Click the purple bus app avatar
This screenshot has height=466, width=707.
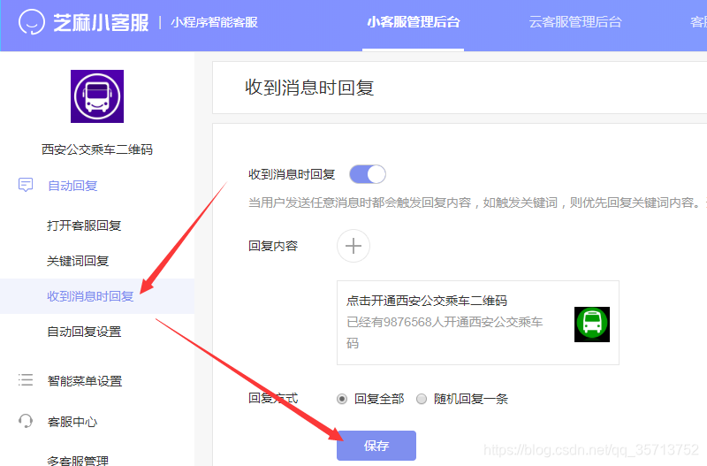[97, 96]
